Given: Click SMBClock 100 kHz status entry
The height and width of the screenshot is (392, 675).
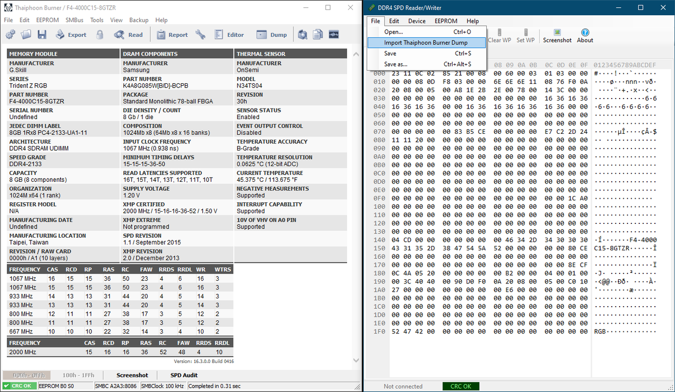Looking at the screenshot, I should pos(162,386).
